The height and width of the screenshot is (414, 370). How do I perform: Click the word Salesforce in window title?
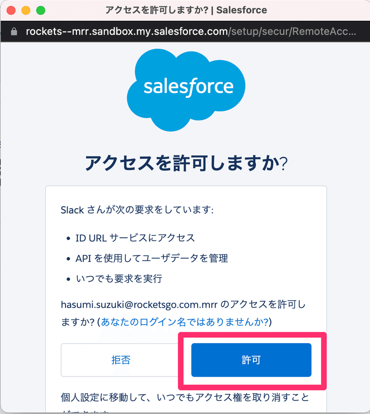[x=241, y=10]
